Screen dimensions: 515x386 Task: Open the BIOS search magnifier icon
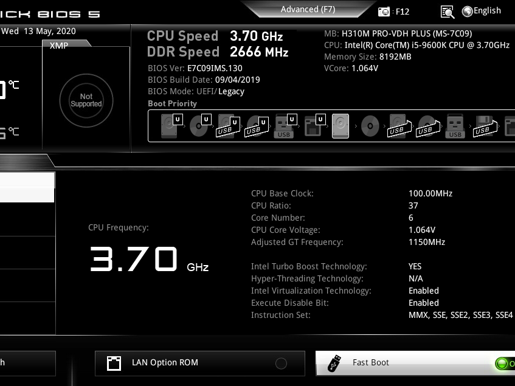[x=448, y=12]
